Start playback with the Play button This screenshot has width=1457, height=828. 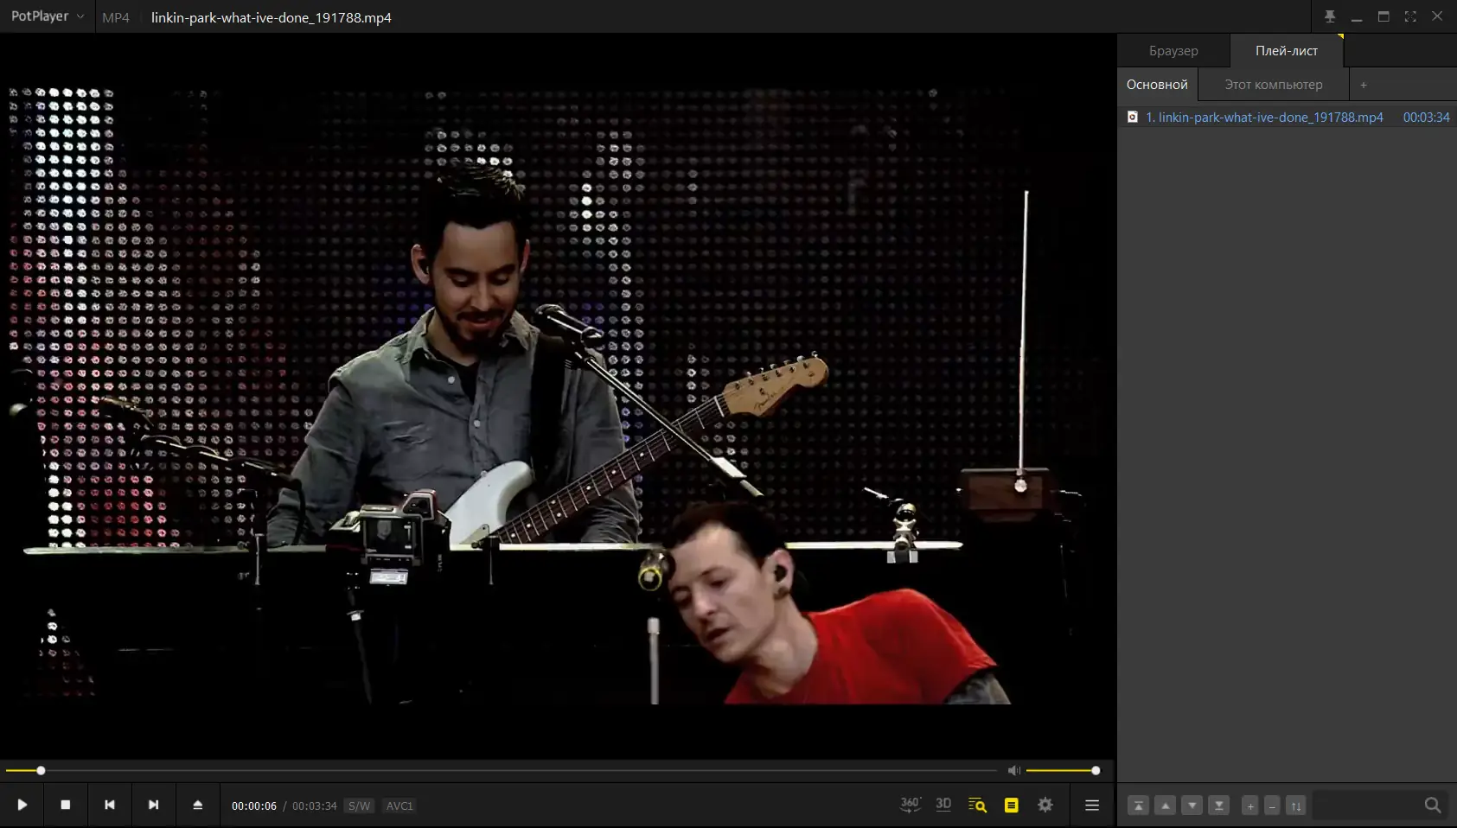tap(22, 805)
